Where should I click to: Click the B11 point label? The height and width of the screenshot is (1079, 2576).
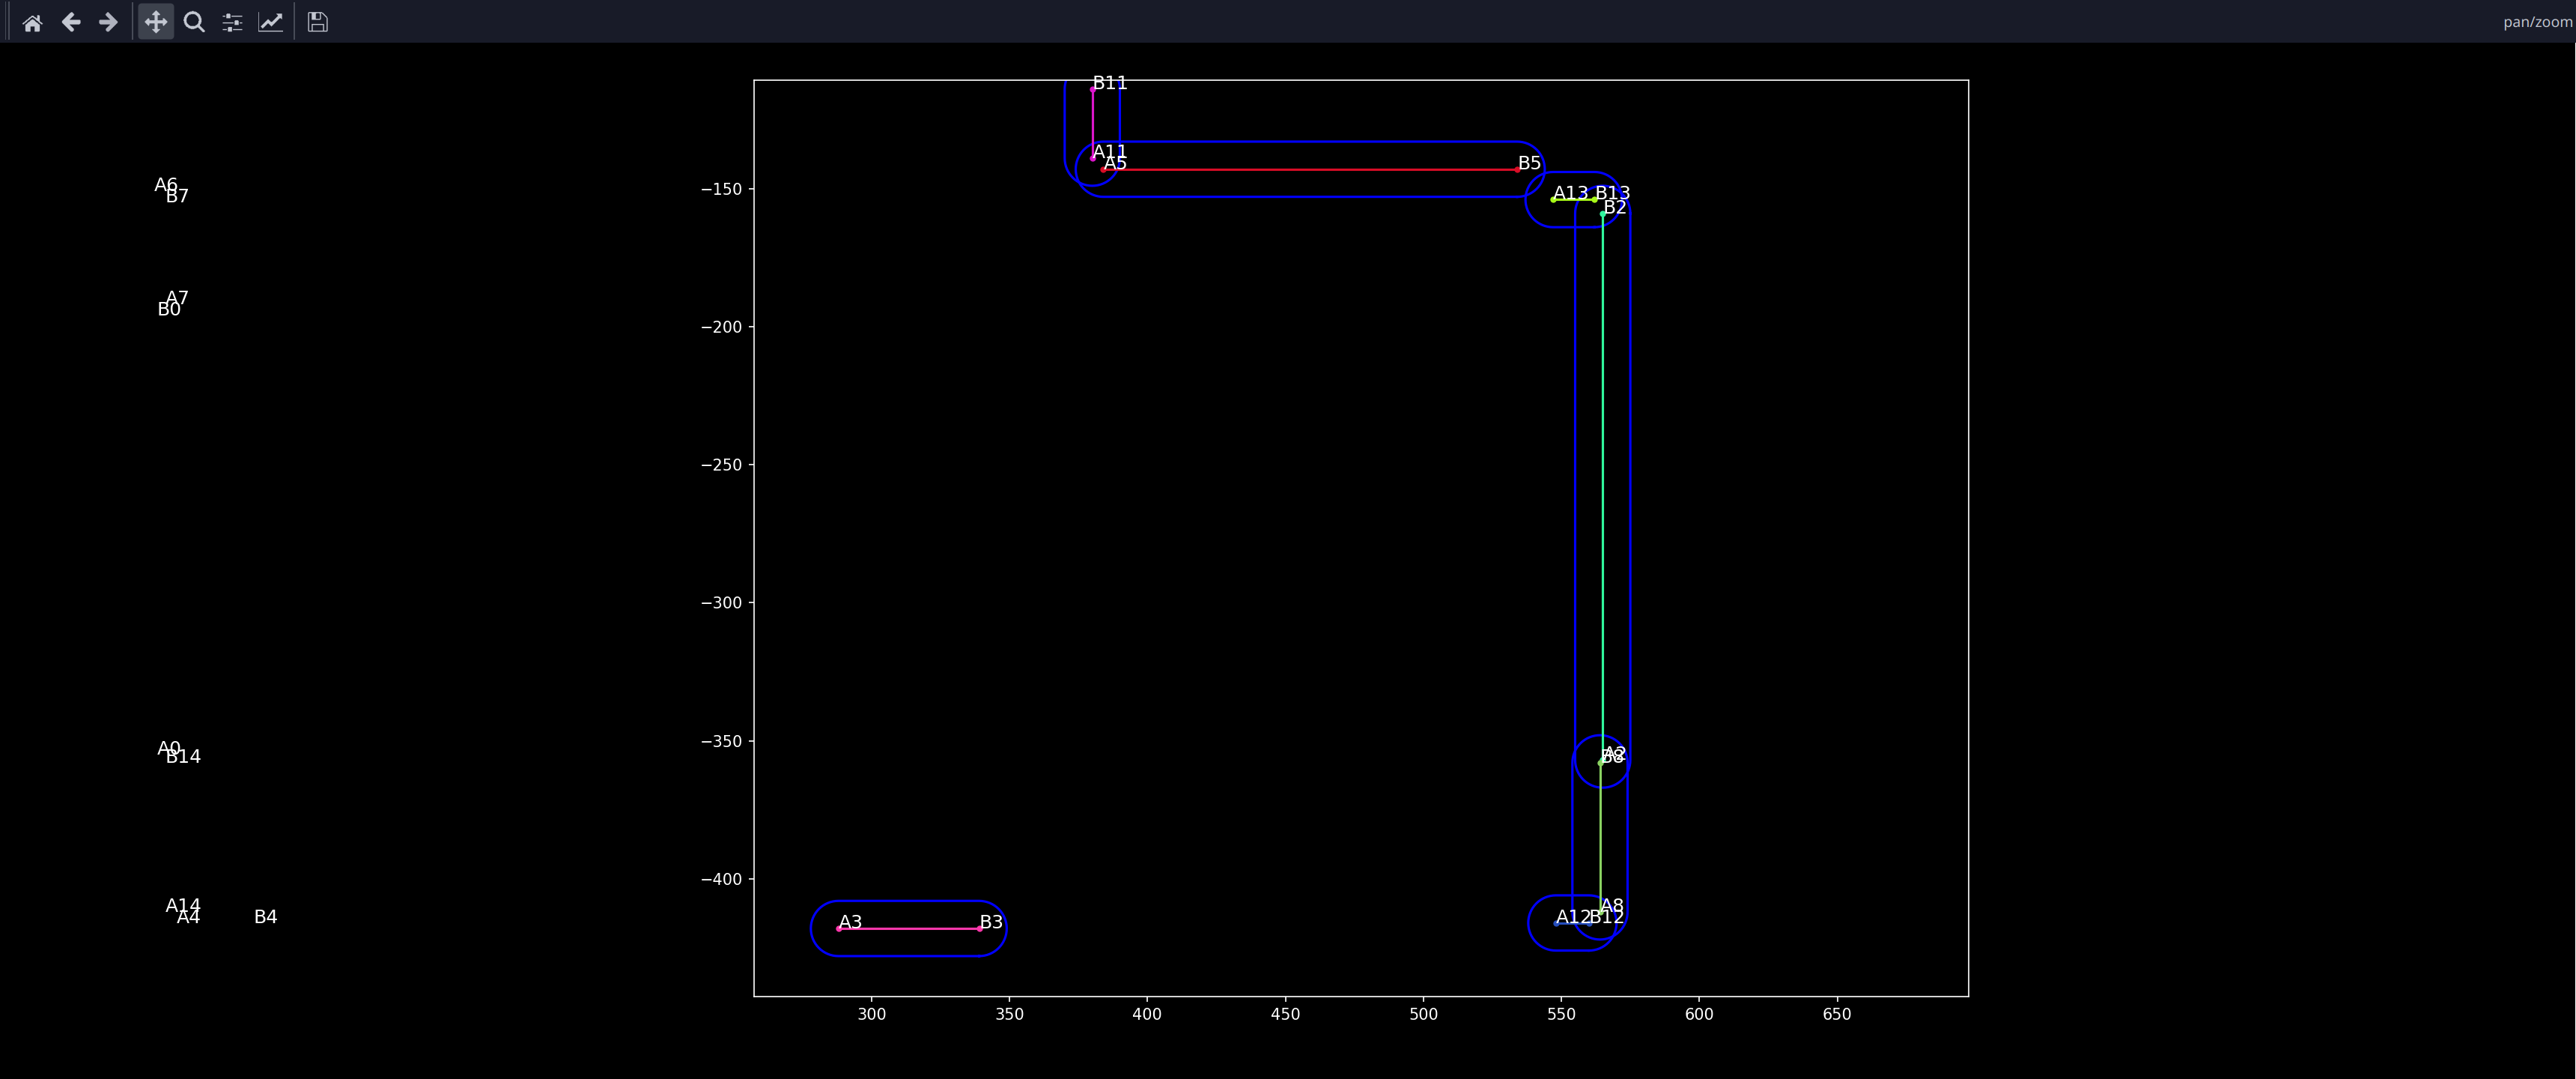pyautogui.click(x=1109, y=83)
